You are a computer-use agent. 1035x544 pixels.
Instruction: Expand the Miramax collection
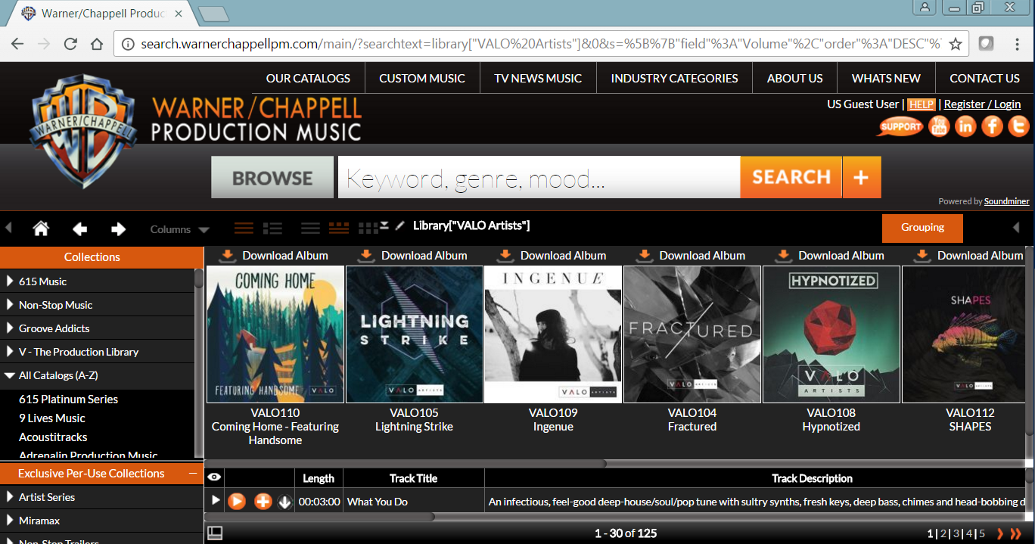10,521
